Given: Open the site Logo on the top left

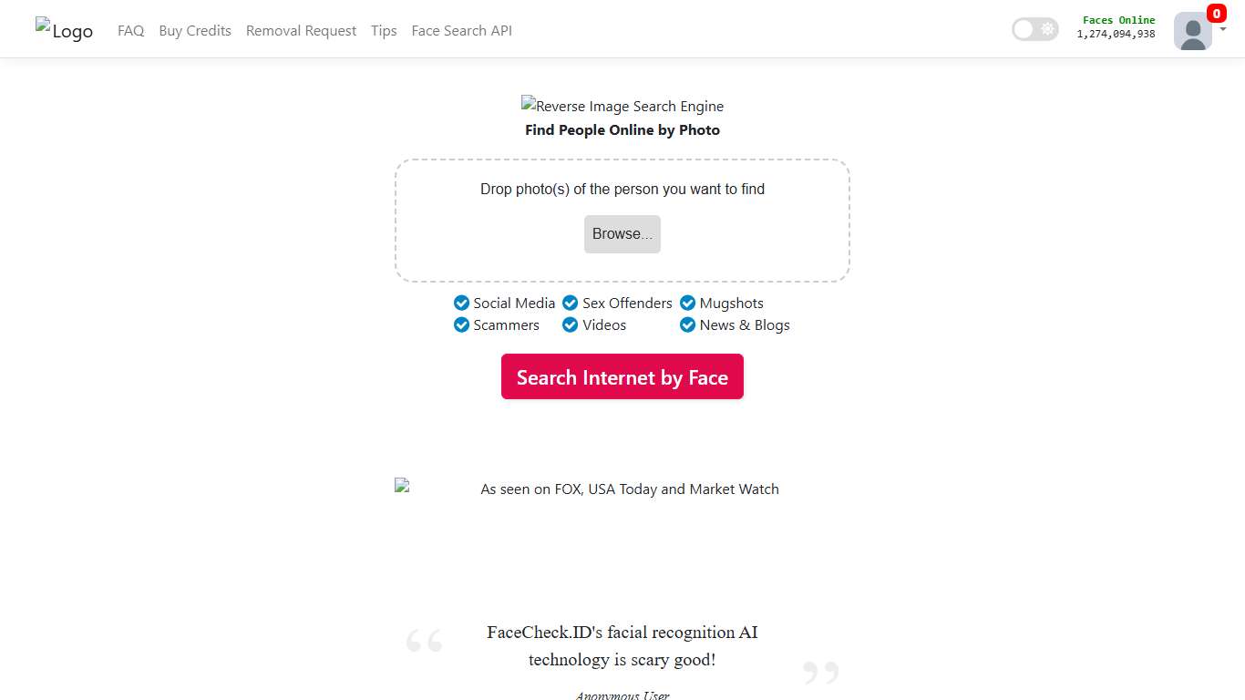Looking at the screenshot, I should click(64, 28).
